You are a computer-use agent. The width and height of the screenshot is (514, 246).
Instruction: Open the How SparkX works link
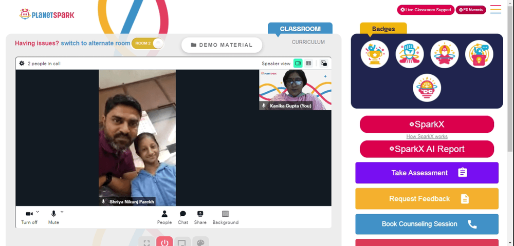coord(427,136)
